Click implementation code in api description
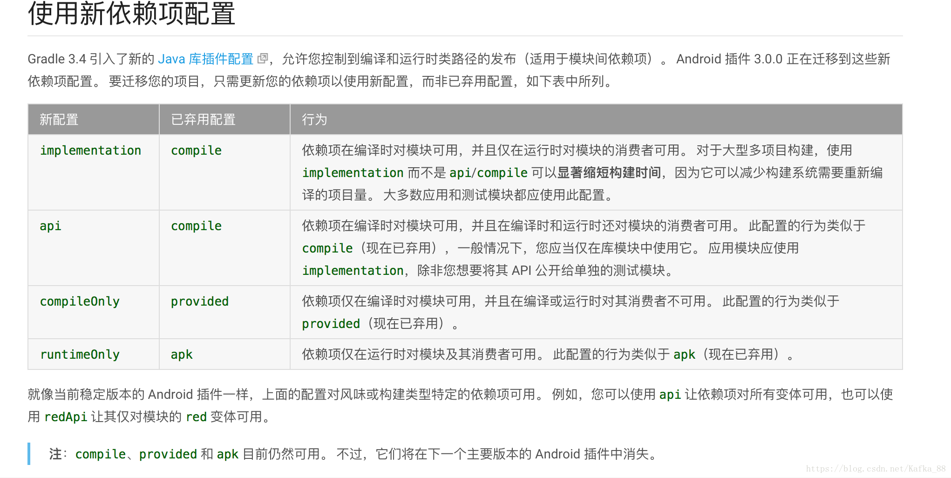This screenshot has height=478, width=951. click(353, 271)
